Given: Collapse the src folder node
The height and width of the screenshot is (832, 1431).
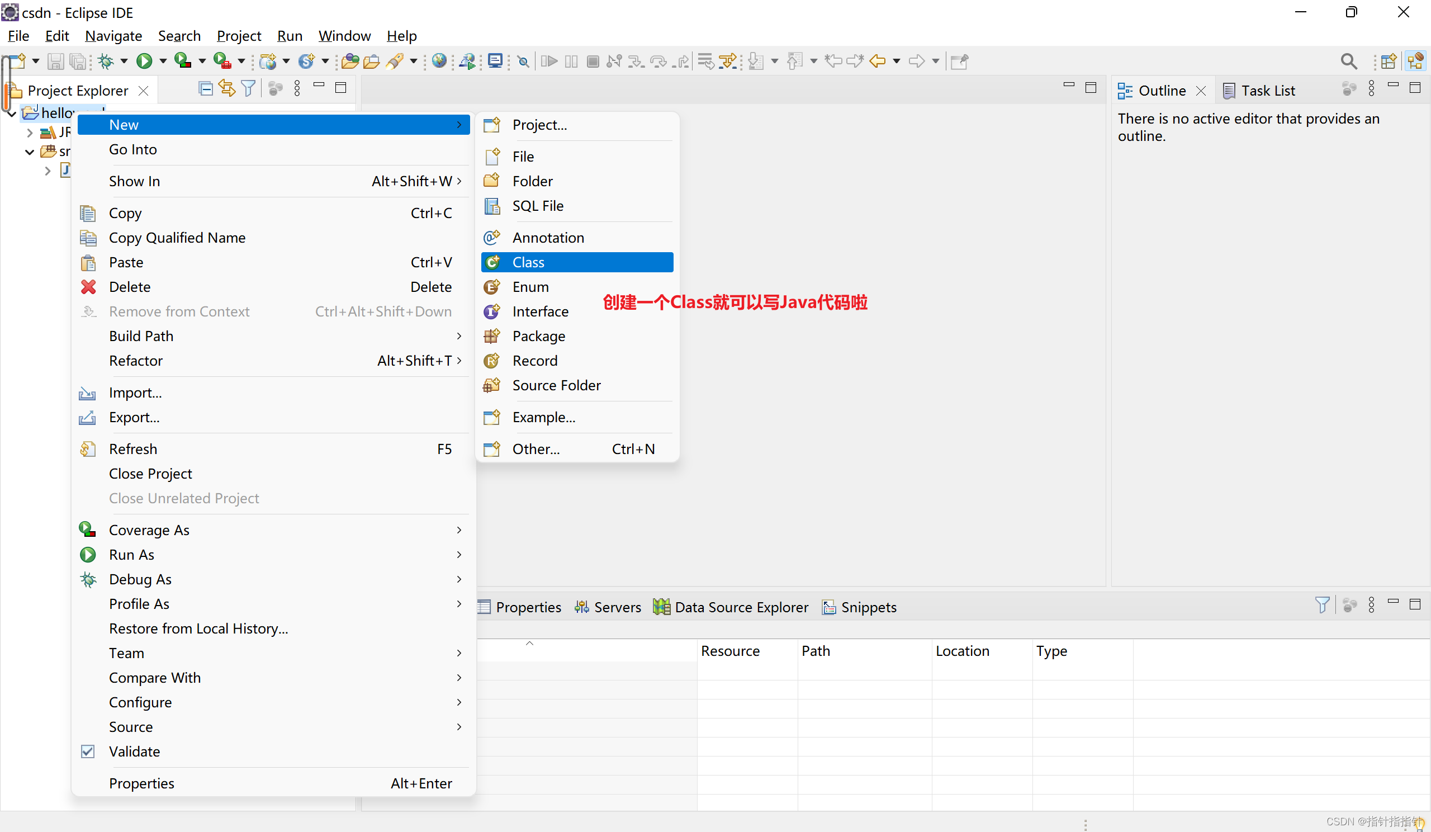Looking at the screenshot, I should pos(30,152).
